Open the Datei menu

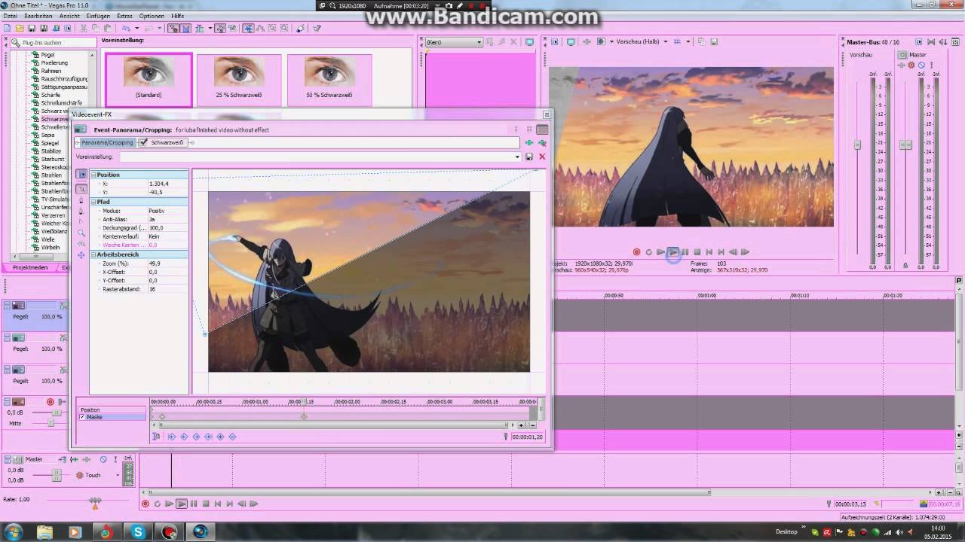(10, 16)
